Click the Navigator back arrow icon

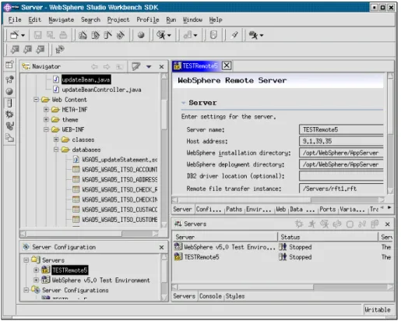[94, 67]
